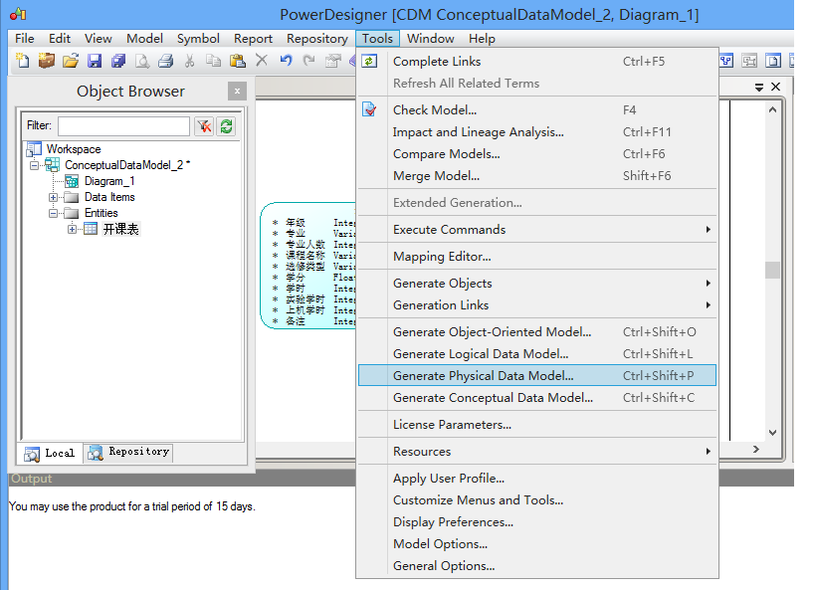Expand the Data Items folder
815x590 pixels.
53,198
